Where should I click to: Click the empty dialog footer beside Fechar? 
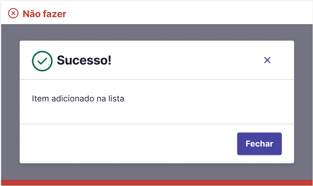tap(128, 144)
